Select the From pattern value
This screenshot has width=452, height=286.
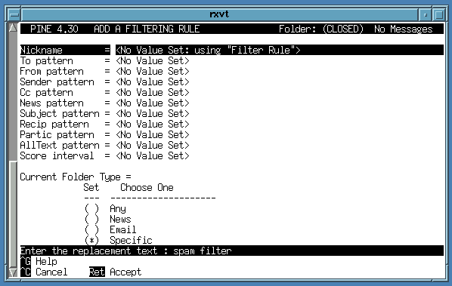coord(153,72)
